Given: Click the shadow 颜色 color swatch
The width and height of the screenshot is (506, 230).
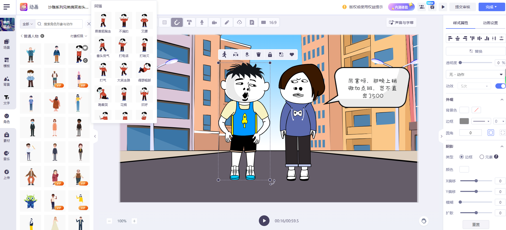Looking at the screenshot, I should pos(464,169).
